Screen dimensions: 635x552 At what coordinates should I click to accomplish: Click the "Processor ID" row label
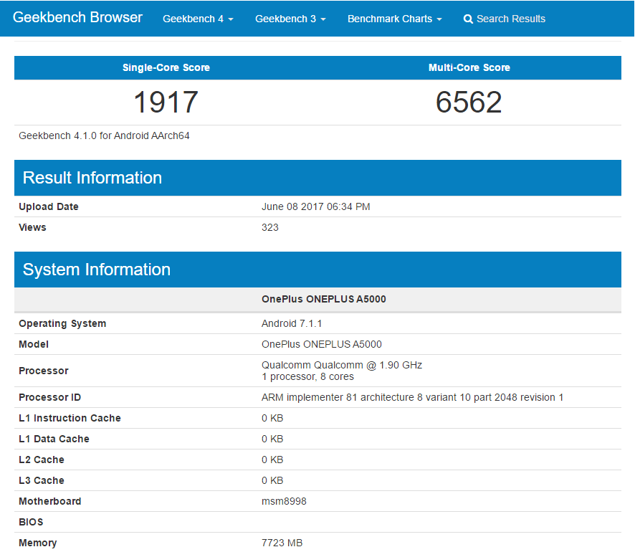click(50, 397)
